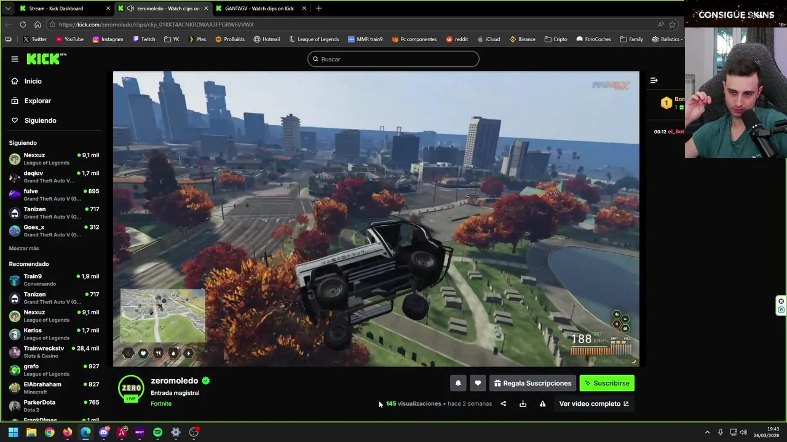Open ParkerDota channel in Recomendado
The height and width of the screenshot is (442, 787).
pyautogui.click(x=54, y=406)
